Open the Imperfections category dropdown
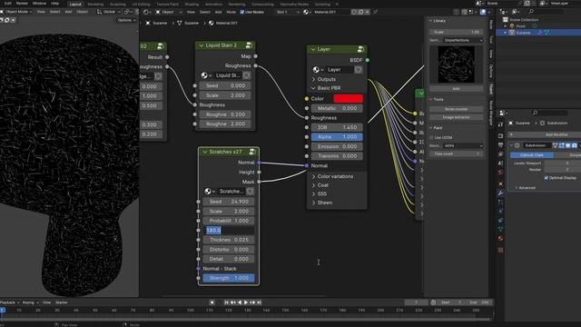This screenshot has width=581, height=327. click(x=463, y=40)
